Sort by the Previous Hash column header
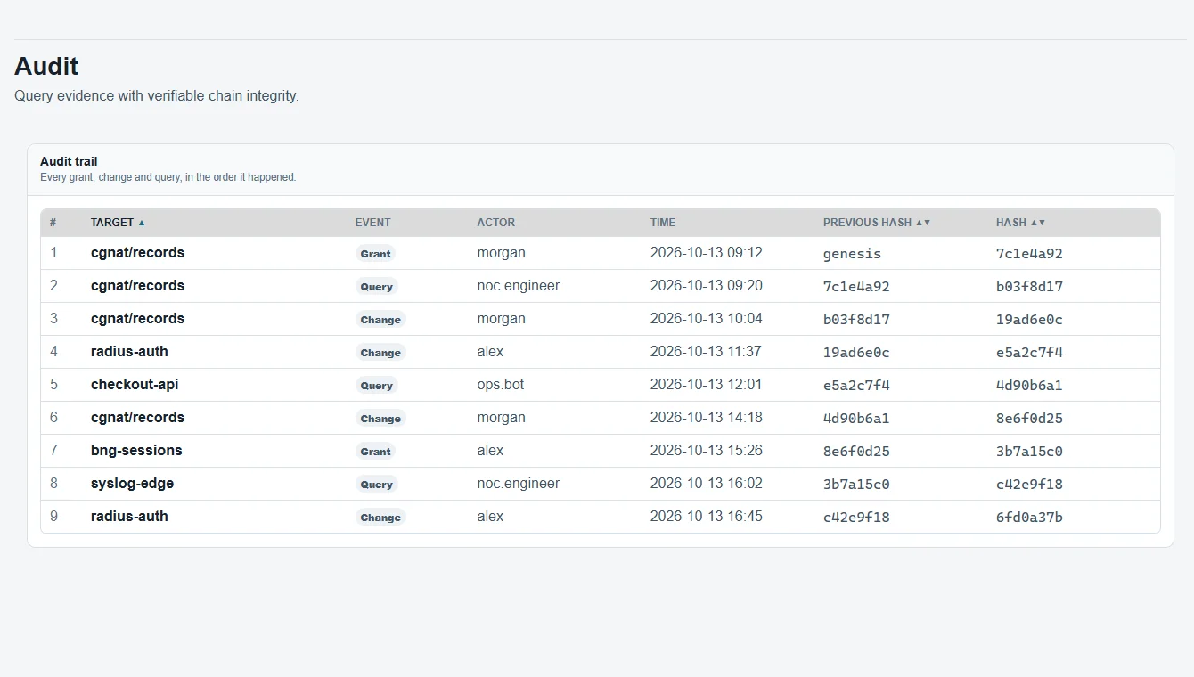The image size is (1194, 677). (x=877, y=223)
